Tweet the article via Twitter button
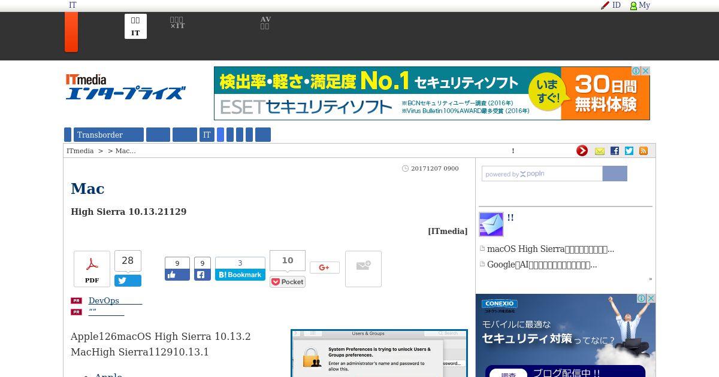The image size is (719, 377). [x=128, y=281]
